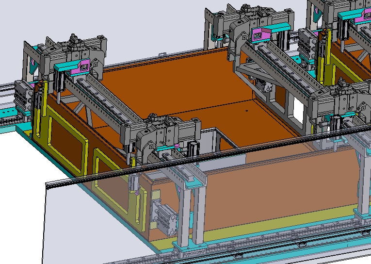Pick the black cylinder on the center clamp unit
The image size is (371, 264).
[193, 149]
